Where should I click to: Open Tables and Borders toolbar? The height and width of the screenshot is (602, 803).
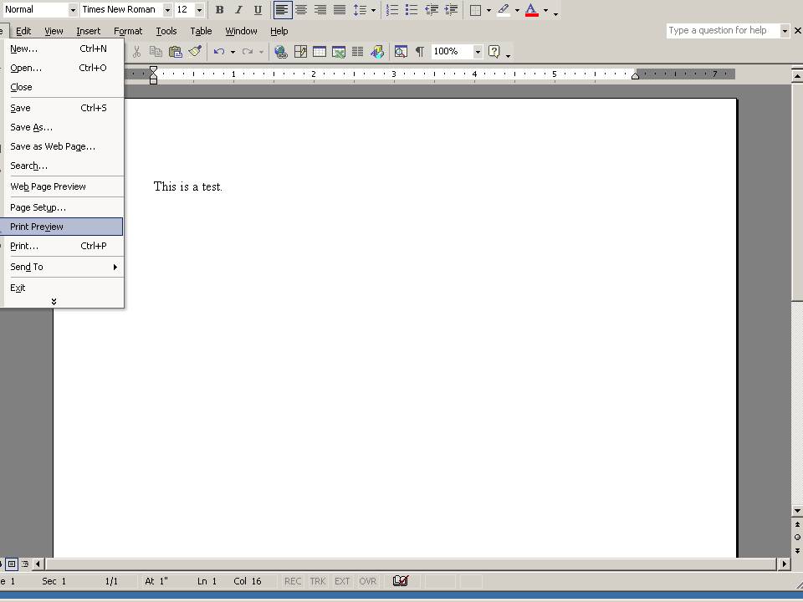[x=300, y=52]
